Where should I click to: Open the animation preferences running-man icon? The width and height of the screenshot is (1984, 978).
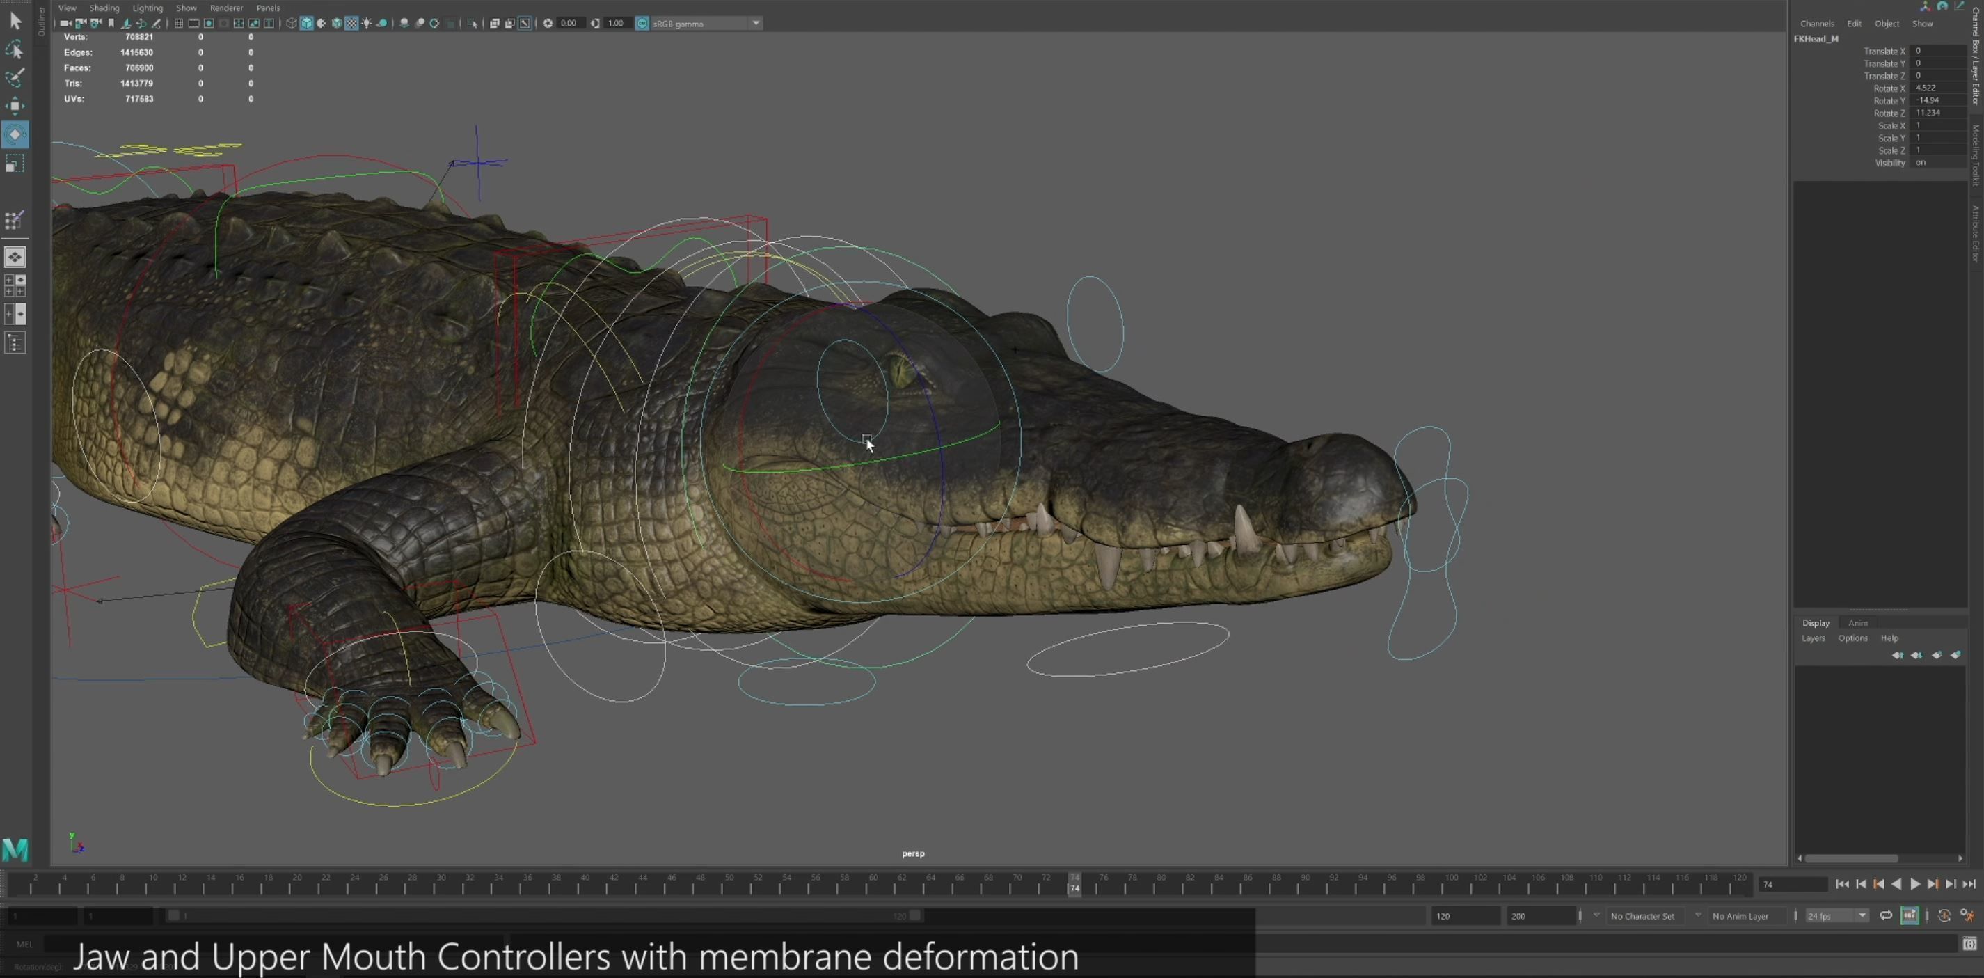[x=1968, y=916]
